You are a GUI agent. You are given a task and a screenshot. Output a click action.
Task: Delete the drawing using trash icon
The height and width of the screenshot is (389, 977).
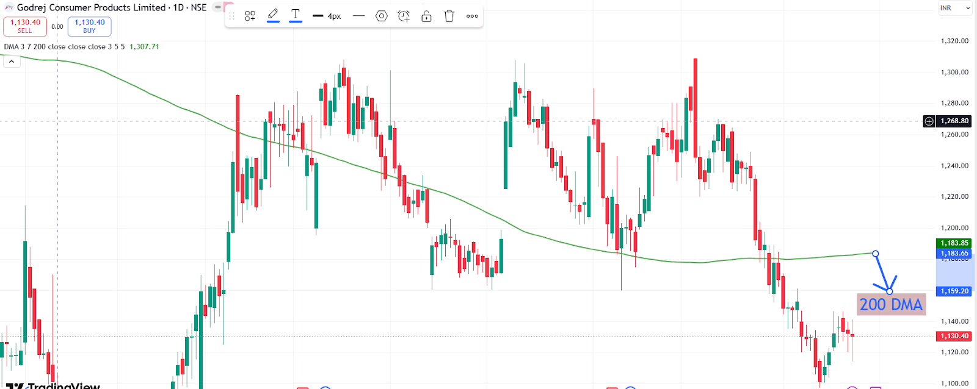point(449,16)
